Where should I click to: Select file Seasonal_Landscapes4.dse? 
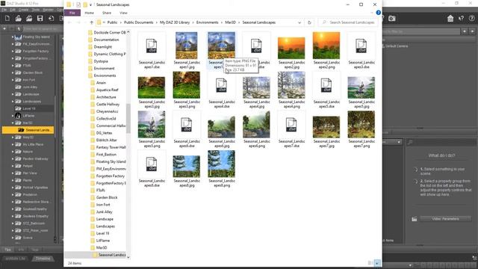click(222, 90)
